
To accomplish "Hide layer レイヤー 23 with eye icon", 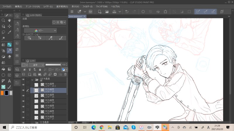I will (23, 107).
